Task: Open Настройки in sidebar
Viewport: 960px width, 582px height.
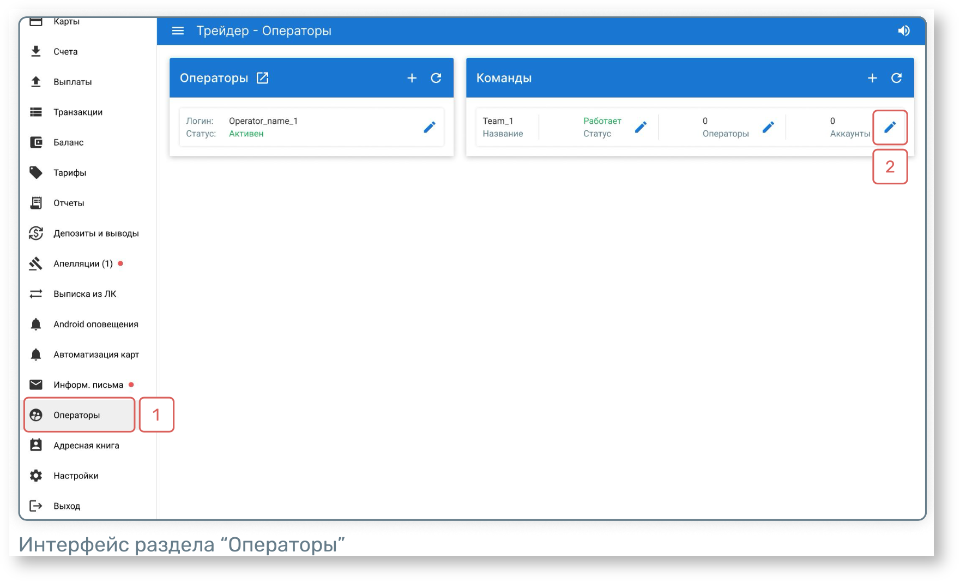Action: click(76, 476)
